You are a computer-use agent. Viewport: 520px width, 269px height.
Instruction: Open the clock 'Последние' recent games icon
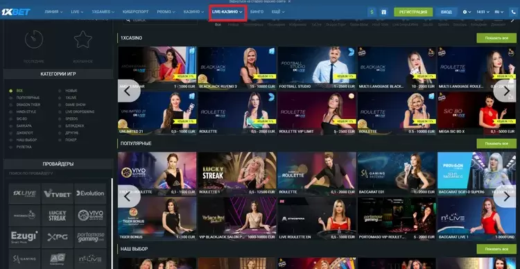point(34,39)
